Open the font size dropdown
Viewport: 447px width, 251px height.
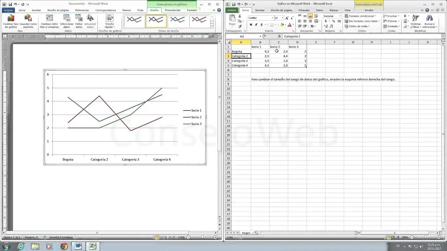pyautogui.click(x=282, y=18)
